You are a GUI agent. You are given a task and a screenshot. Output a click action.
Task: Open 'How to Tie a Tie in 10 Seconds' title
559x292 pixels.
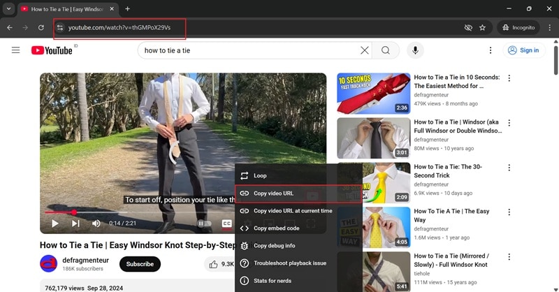(x=457, y=82)
